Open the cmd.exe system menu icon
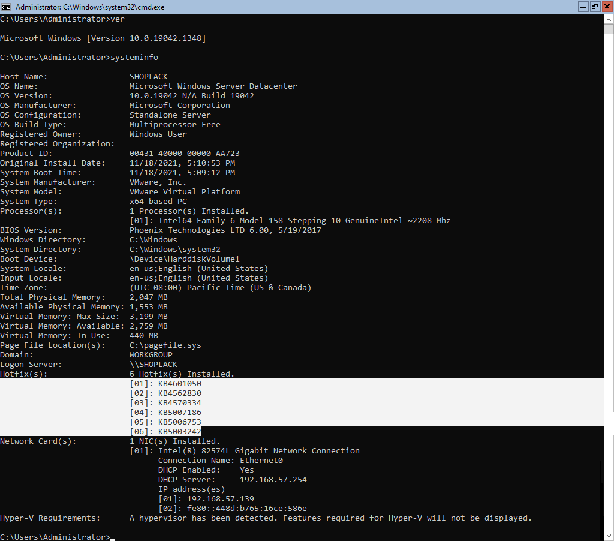This screenshot has width=614, height=541. (6, 7)
